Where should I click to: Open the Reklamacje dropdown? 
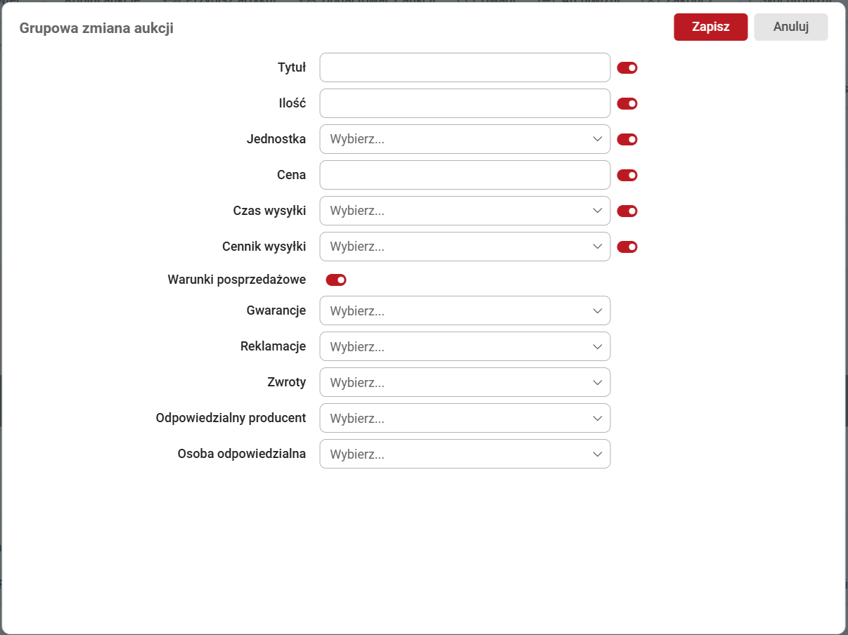[x=464, y=347]
